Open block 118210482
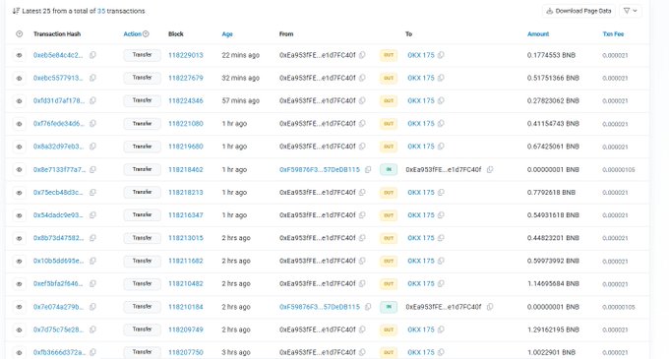The width and height of the screenshot is (669, 359). pos(186,284)
